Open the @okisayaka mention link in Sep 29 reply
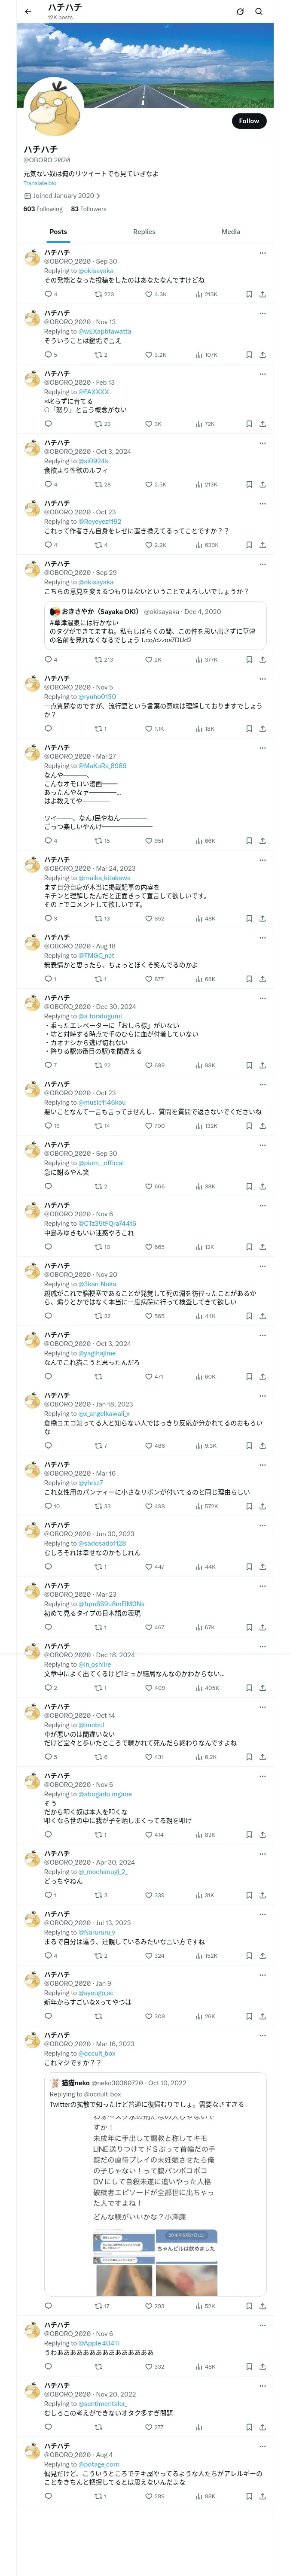Screen dimensions: 290x2576 point(96,582)
